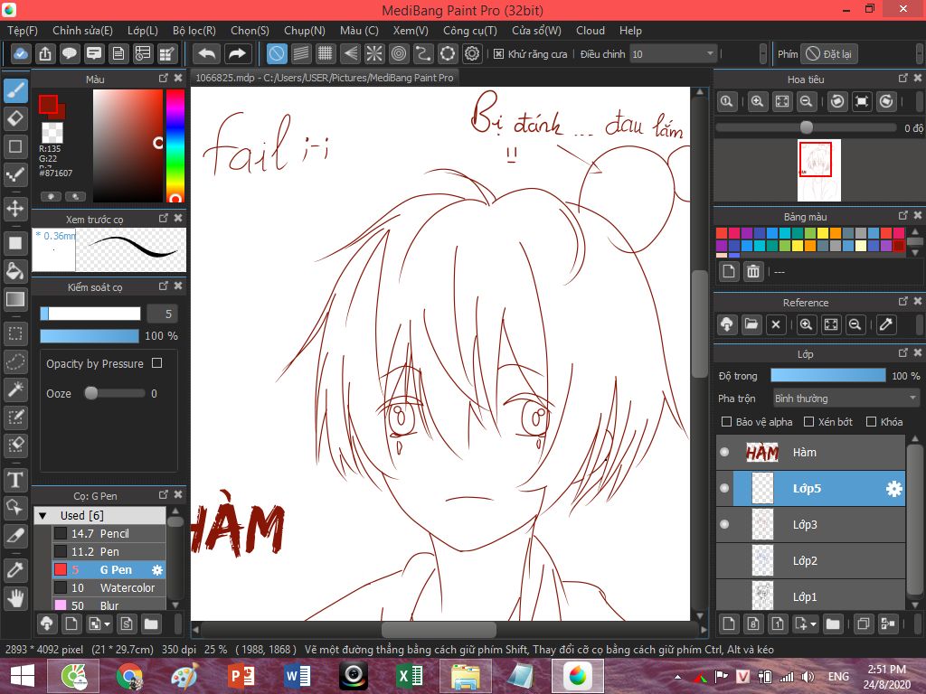The image size is (926, 694).
Task: Undock the Hoa tiêu panel
Action: point(903,78)
